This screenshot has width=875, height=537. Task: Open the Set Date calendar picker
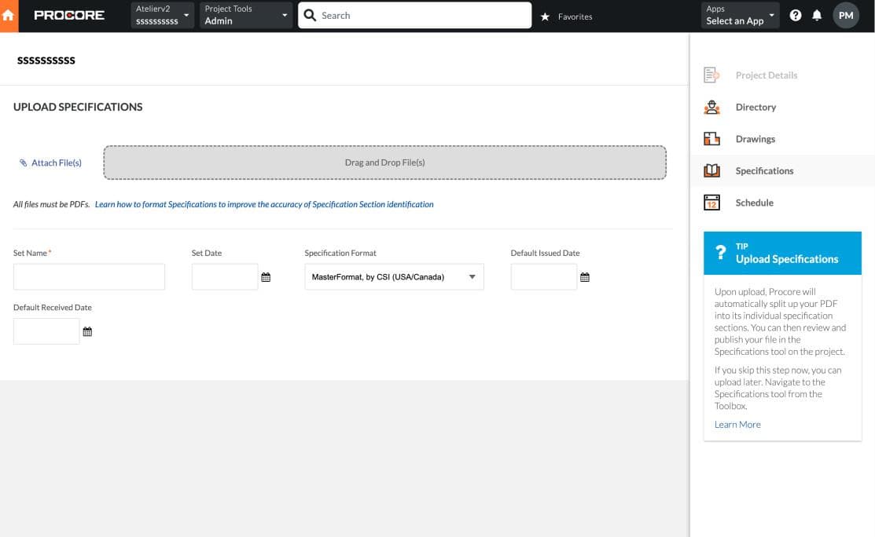point(266,276)
